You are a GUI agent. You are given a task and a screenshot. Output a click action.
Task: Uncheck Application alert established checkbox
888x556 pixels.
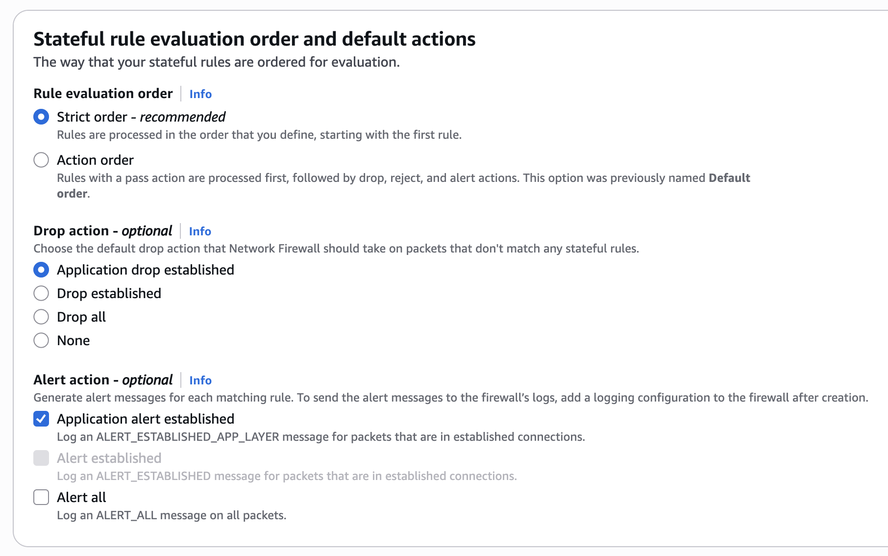(41, 419)
